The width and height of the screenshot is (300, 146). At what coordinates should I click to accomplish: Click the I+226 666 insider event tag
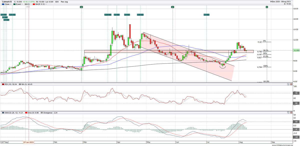tap(108, 15)
